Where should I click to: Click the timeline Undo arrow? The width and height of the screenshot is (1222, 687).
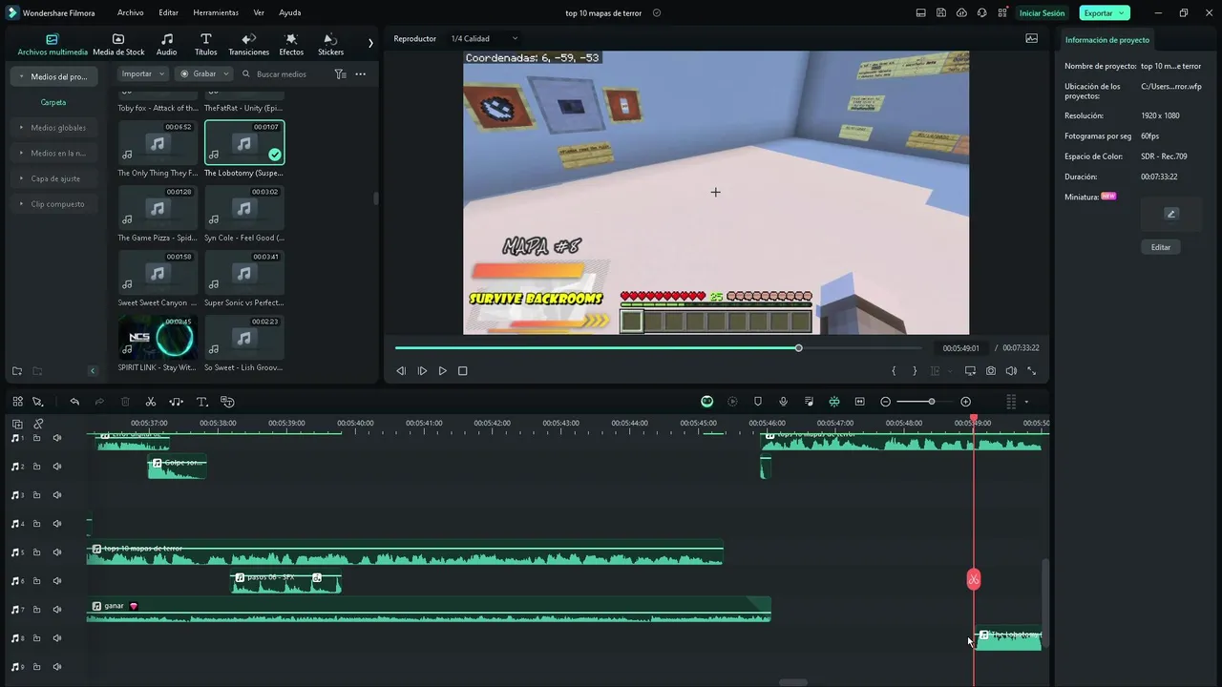tap(74, 402)
